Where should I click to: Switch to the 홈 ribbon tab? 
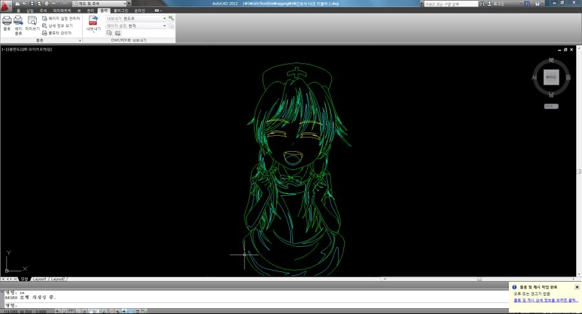[19, 11]
